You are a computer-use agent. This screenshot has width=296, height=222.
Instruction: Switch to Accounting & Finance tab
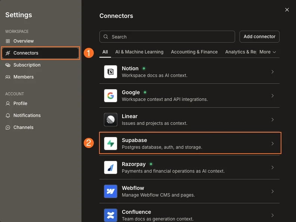tap(194, 52)
